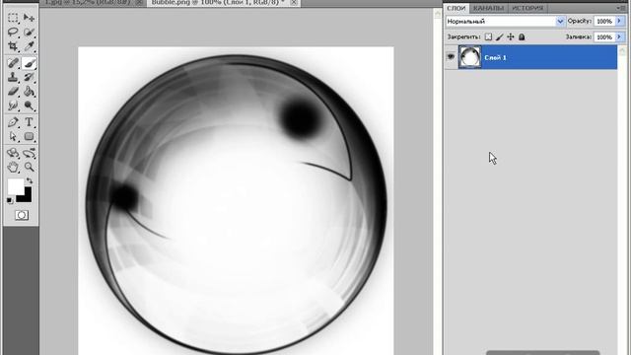Select the Lasso tool
631x355 pixels.
pos(13,32)
